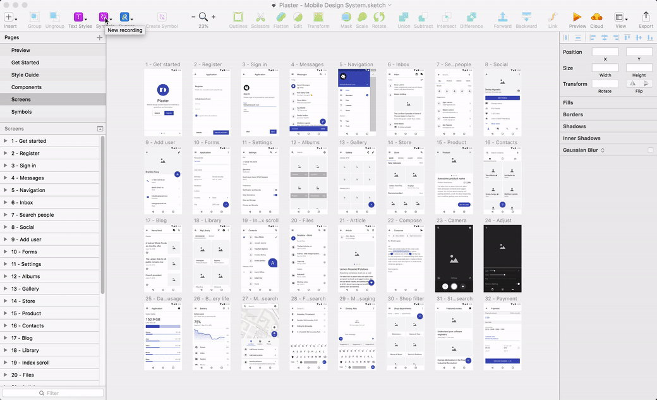Move layer Backward with toolbar icon

click(x=526, y=17)
